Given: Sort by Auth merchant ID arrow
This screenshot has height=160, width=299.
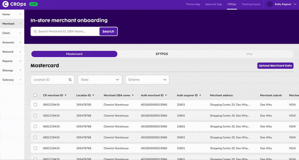Looking at the screenshot, I should 166,95.
